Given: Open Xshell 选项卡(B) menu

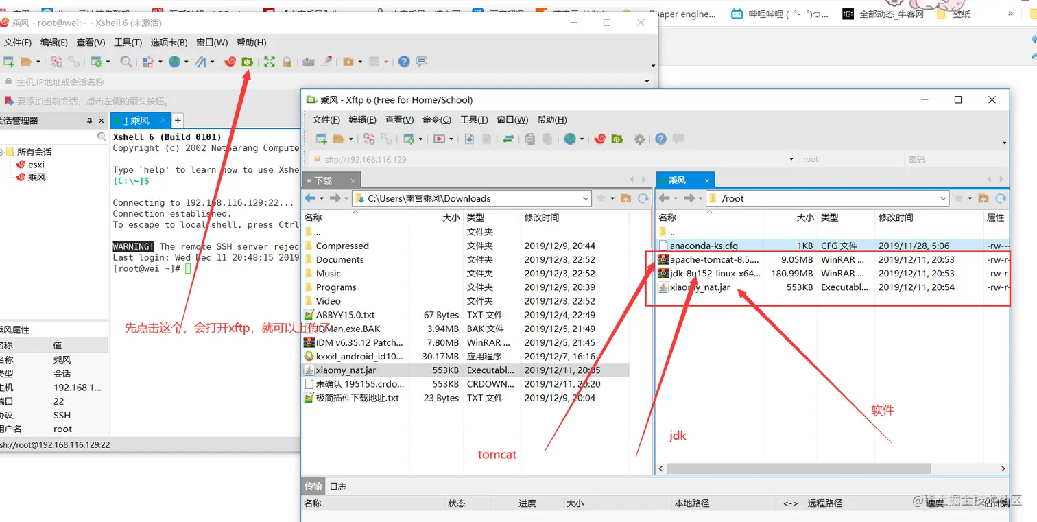Looking at the screenshot, I should (169, 43).
